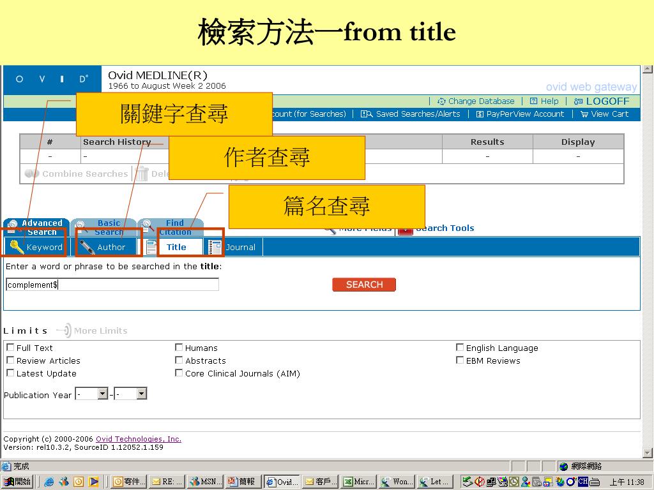Click the media player quick launch icon
Viewport: 654px width, 490px height.
pos(93,482)
